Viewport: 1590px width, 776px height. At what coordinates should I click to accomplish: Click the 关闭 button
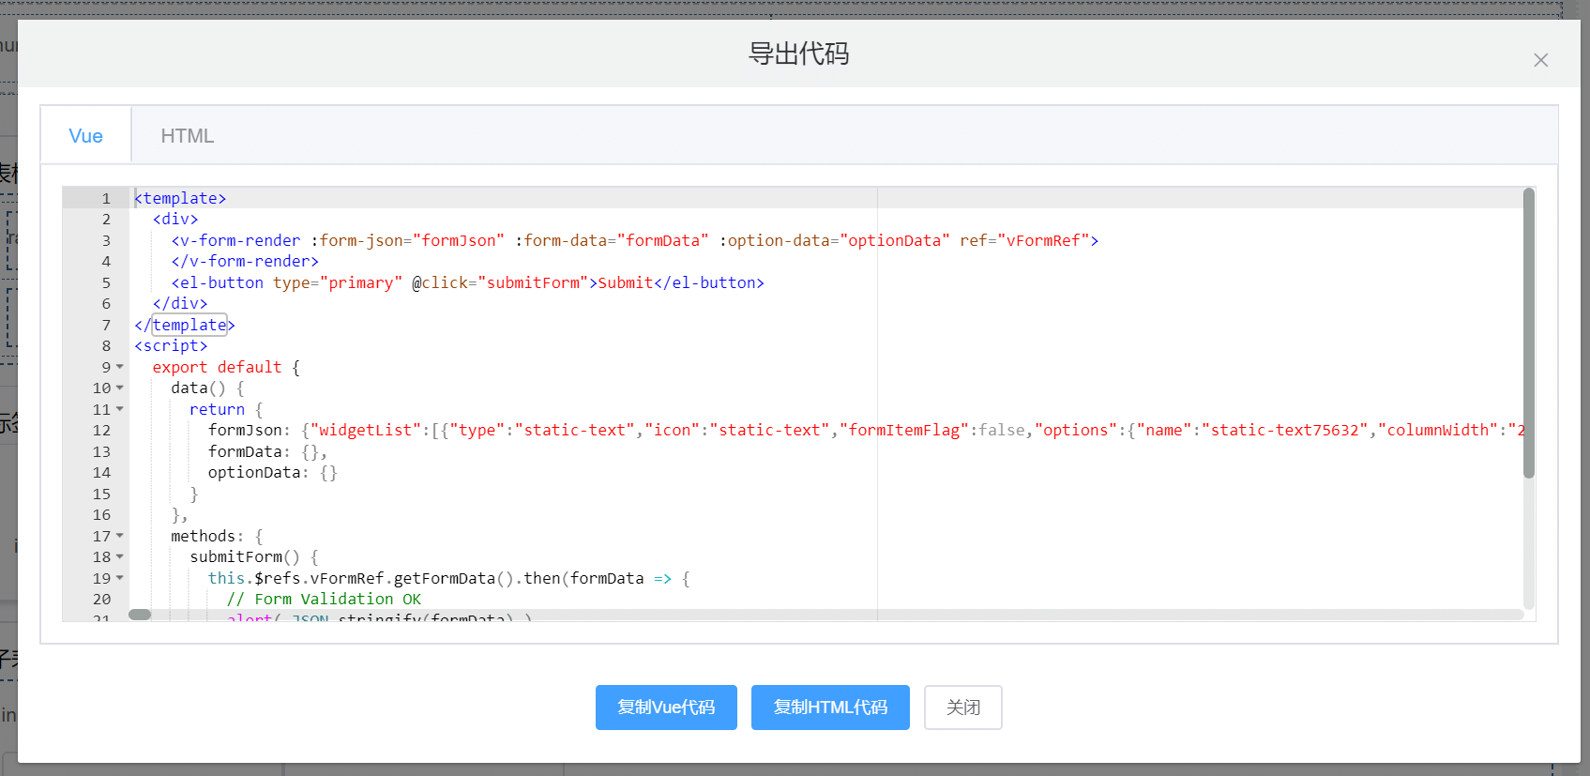coord(962,707)
